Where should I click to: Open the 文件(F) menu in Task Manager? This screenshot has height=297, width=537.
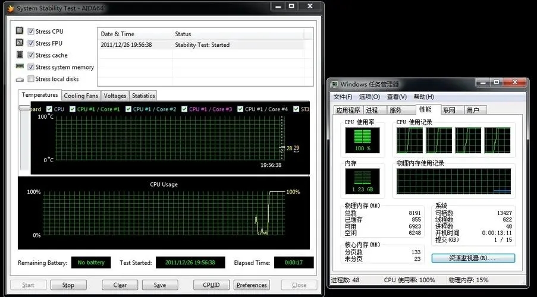pos(343,97)
